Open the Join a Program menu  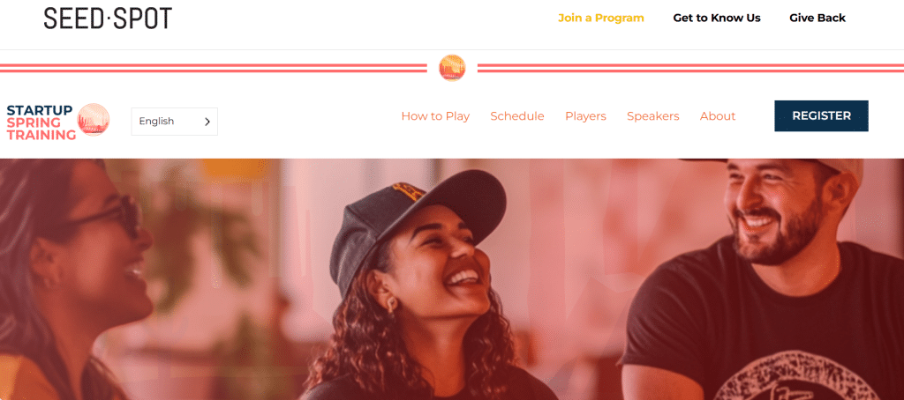(x=600, y=18)
